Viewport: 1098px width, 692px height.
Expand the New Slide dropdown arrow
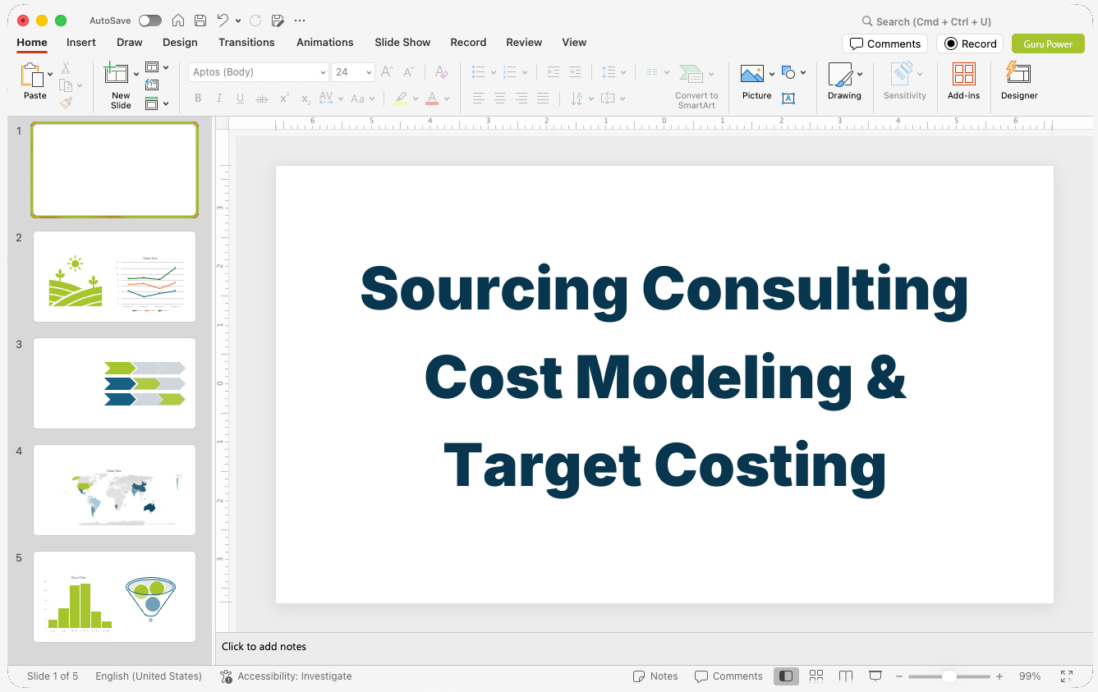pyautogui.click(x=136, y=75)
